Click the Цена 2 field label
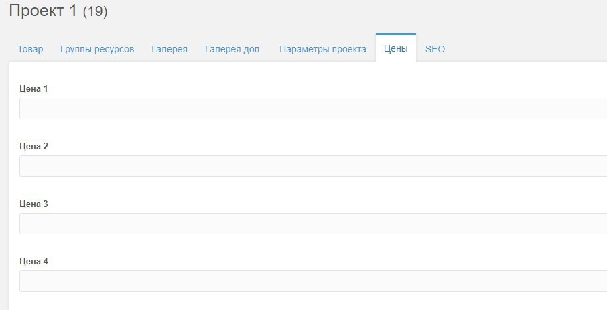The width and height of the screenshot is (607, 310). point(33,146)
